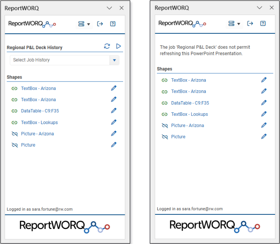Refresh the Regional P&L Deck History
The height and width of the screenshot is (244, 280).
pos(107,47)
